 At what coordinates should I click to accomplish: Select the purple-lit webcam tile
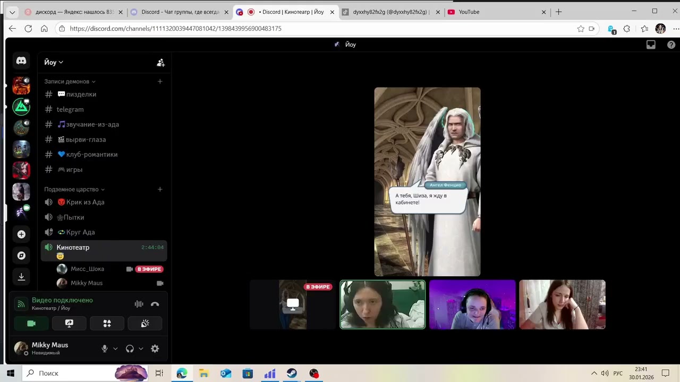pos(472,305)
